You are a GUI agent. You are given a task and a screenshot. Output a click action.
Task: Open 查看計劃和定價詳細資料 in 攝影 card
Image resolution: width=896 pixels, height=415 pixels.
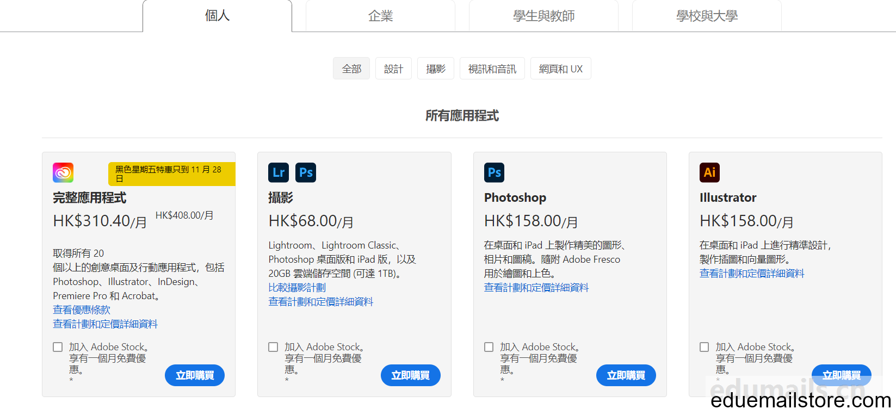[321, 301]
